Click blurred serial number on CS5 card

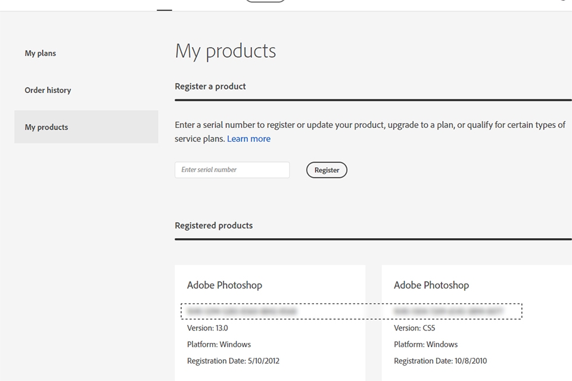pyautogui.click(x=448, y=311)
